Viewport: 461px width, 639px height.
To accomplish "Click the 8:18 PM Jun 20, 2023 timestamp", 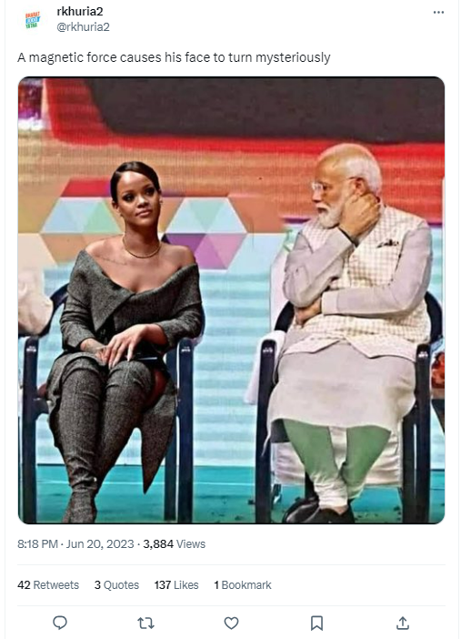I will (75, 544).
